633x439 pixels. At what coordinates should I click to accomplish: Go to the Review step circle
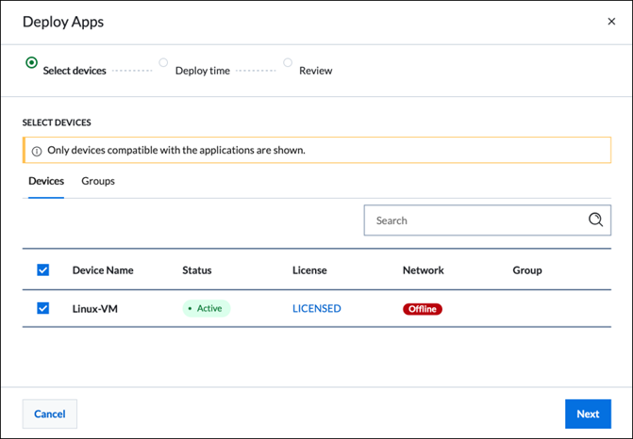coord(288,63)
